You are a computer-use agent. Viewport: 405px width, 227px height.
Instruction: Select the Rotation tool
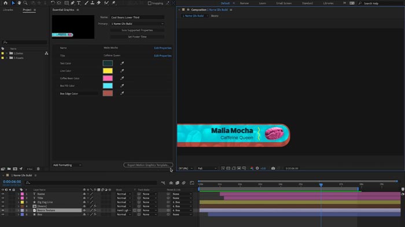tap(53, 3)
